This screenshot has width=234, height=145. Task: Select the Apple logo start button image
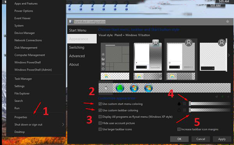coord(106,88)
